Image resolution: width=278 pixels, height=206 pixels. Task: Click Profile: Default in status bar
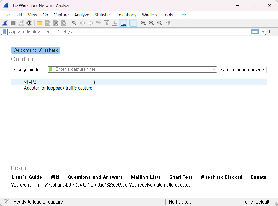[255, 202]
